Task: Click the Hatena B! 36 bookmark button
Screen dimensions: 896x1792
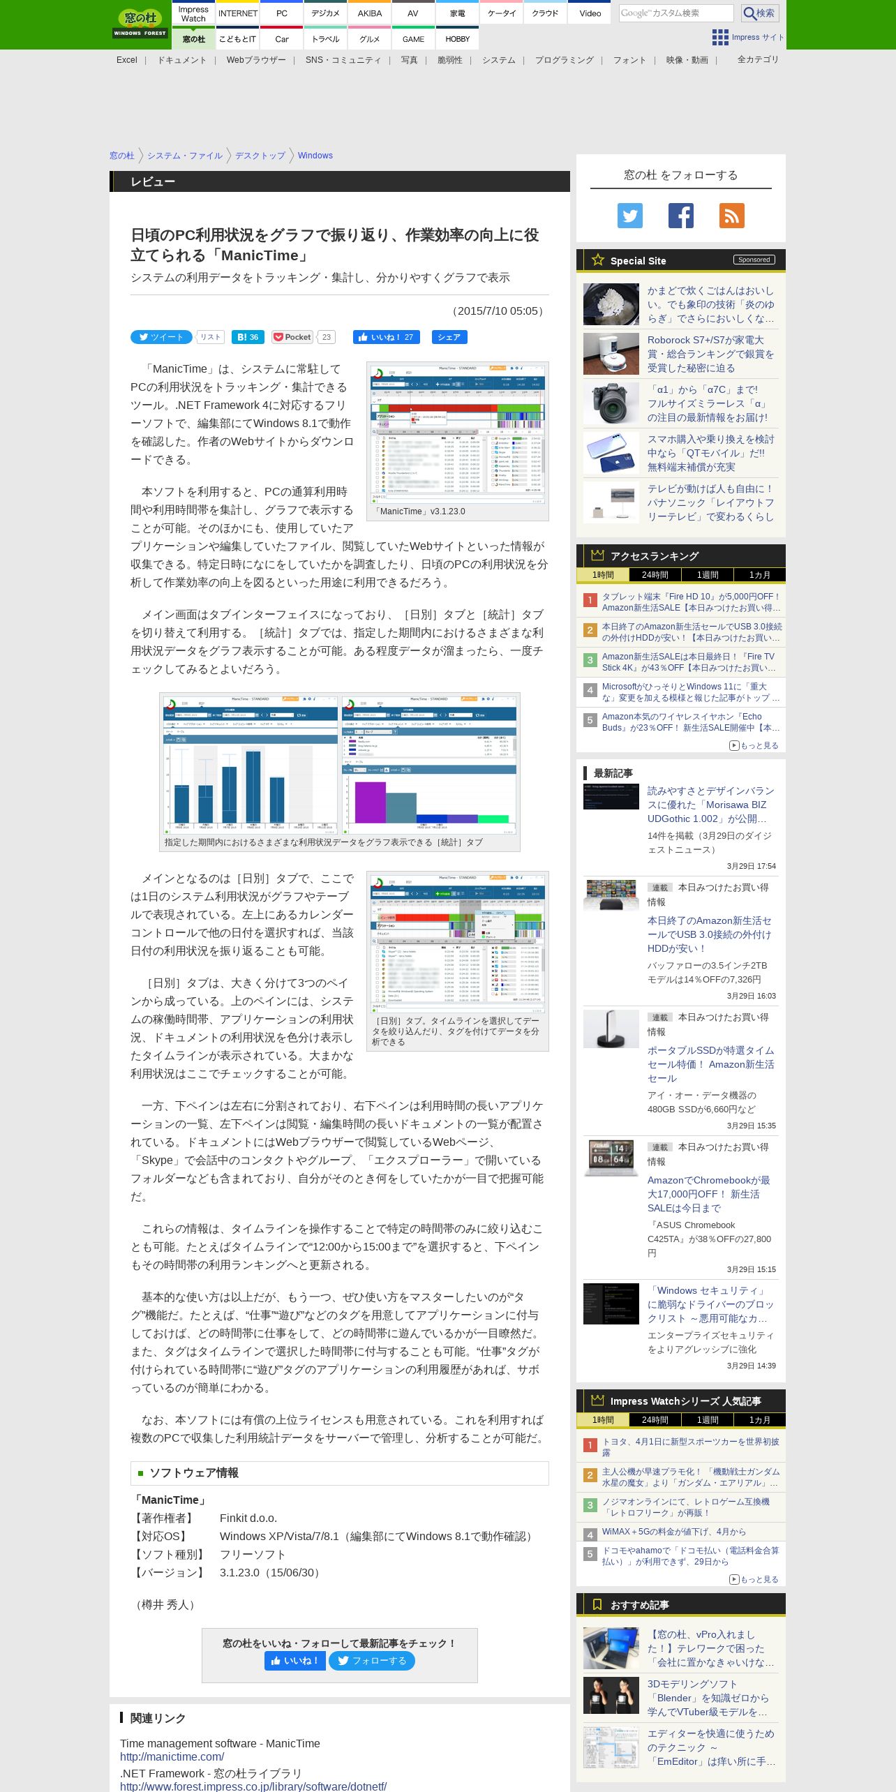Action: [248, 337]
